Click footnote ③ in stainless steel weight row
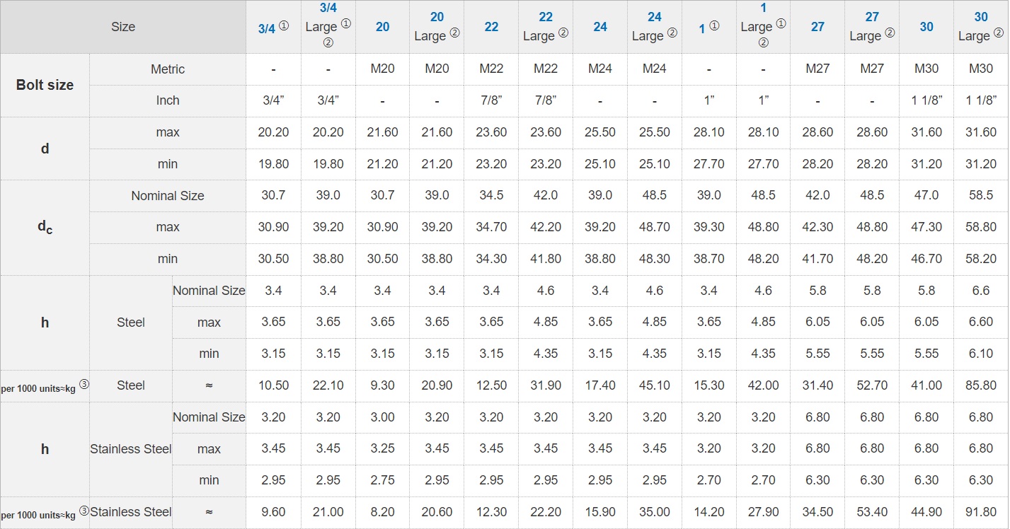 [84, 511]
